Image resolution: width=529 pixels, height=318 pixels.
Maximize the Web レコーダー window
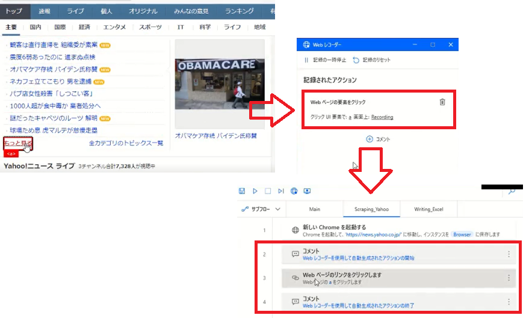tap(433, 44)
